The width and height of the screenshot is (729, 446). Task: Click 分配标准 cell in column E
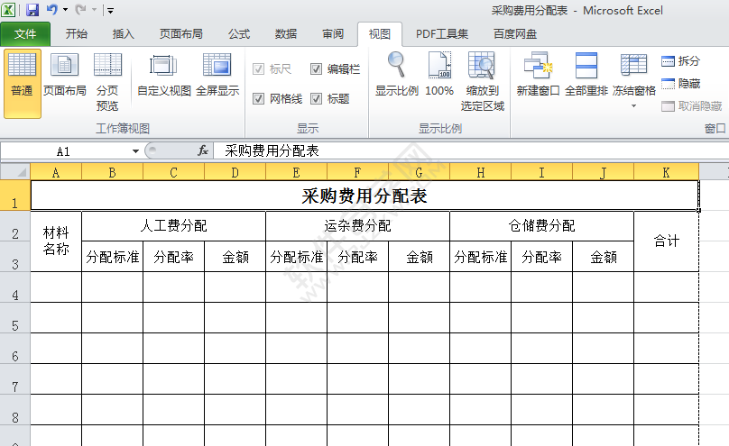click(x=296, y=257)
